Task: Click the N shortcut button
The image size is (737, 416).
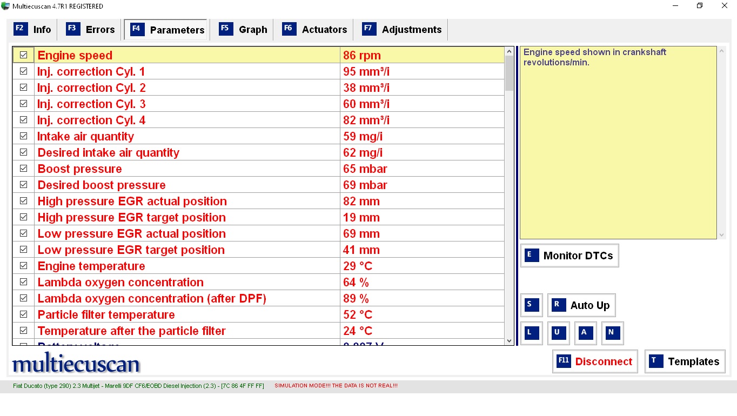Action: pyautogui.click(x=612, y=333)
